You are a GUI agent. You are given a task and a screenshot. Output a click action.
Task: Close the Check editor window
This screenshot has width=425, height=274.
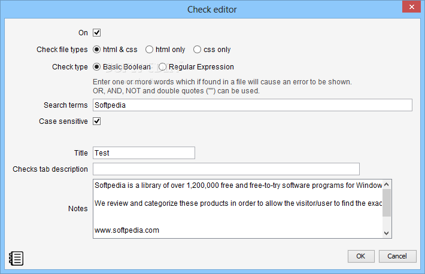click(x=411, y=7)
